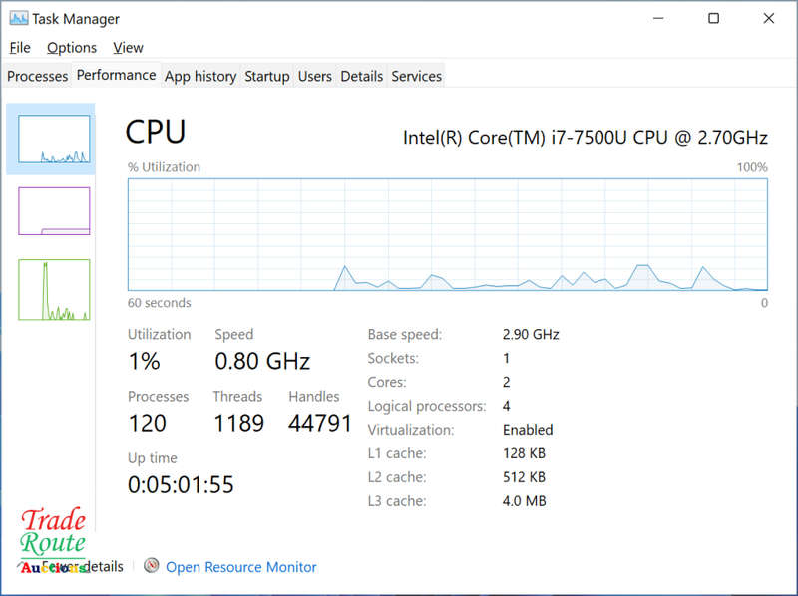Switch to the Users tab
This screenshot has width=798, height=596.
click(x=314, y=76)
